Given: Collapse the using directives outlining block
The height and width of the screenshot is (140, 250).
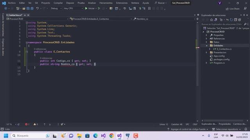Looking at the screenshot, I should [27, 23].
